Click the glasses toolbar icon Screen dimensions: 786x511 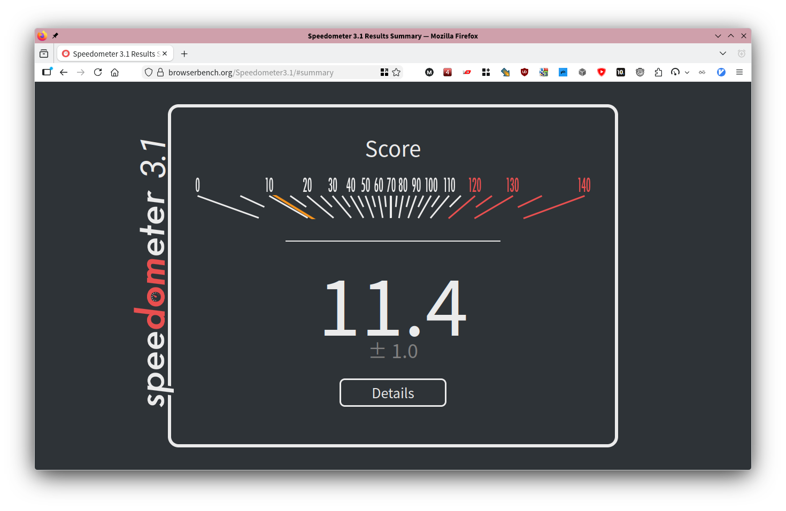pyautogui.click(x=702, y=72)
